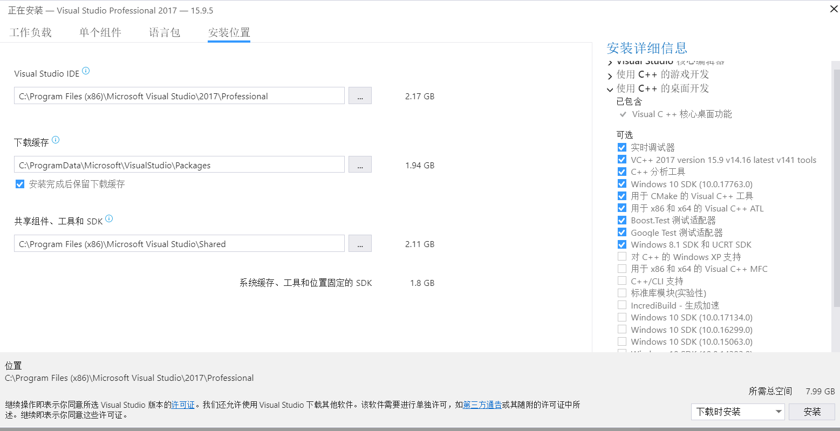840x431 pixels.
Task: Click the installation details scrollbar
Action: click(836, 188)
